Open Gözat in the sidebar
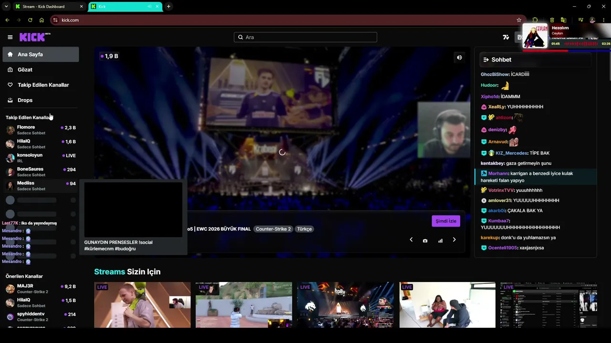Viewport: 611px width, 343px height. [x=41, y=70]
